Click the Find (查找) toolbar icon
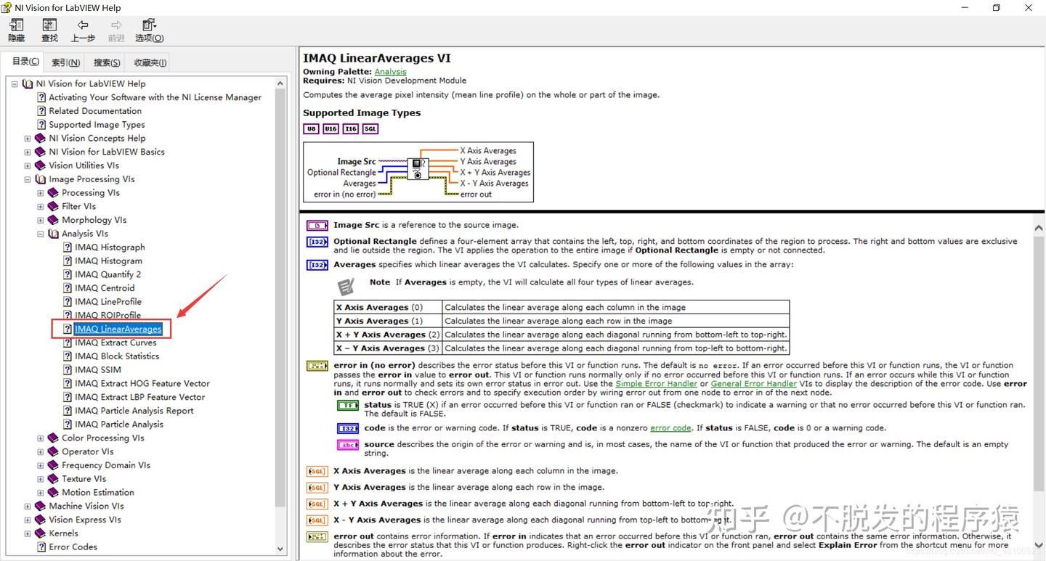Viewport: 1046px width, 561px height. (x=49, y=30)
